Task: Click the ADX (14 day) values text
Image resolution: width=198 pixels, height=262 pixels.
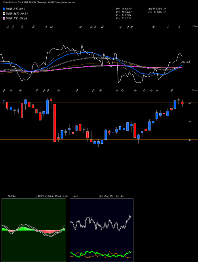Action: 111,196
